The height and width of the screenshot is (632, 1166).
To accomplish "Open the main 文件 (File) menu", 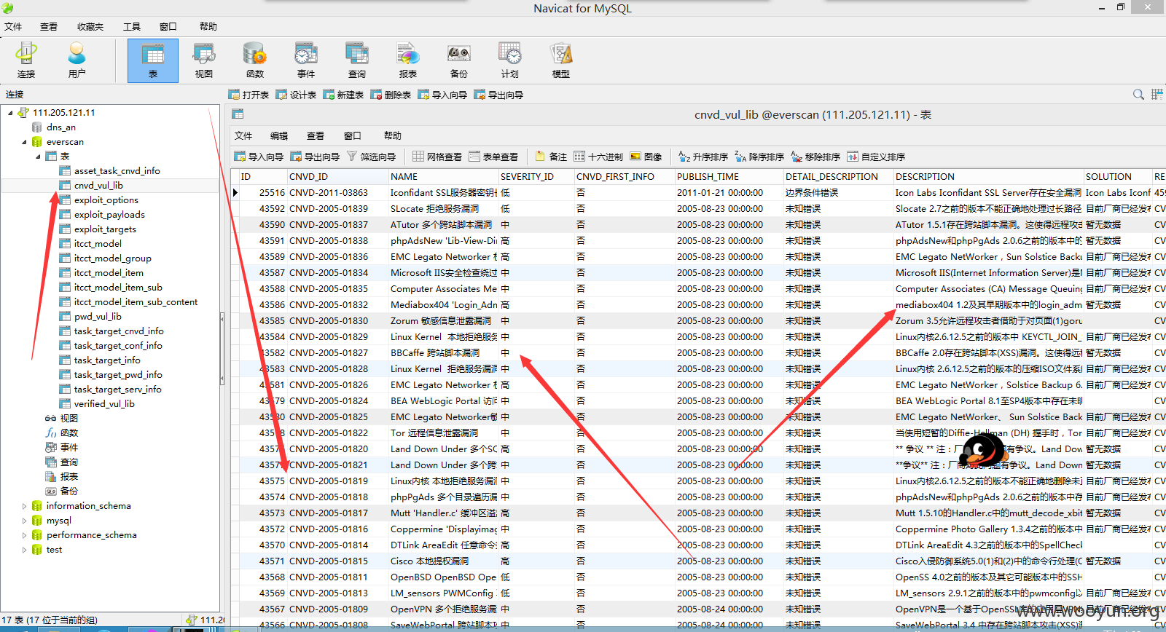I will 13,26.
